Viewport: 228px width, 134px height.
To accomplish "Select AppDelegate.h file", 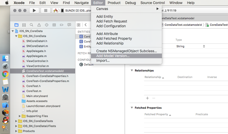I will click(x=36, y=51).
